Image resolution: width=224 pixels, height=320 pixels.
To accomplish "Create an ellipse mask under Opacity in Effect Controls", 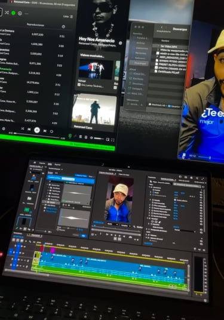I will (x=152, y=221).
